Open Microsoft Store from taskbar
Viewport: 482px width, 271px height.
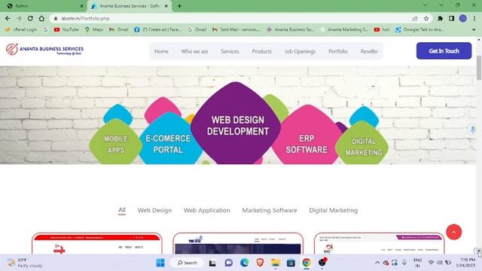point(291,263)
